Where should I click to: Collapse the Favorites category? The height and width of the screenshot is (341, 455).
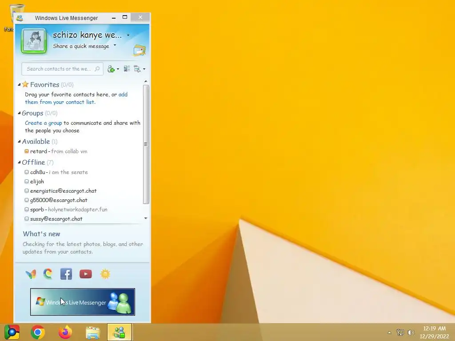tap(19, 84)
